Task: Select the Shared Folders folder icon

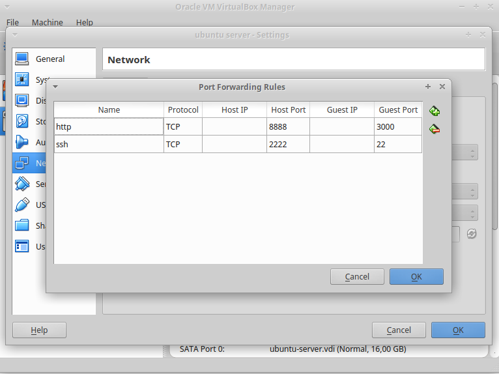Action: pyautogui.click(x=22, y=225)
